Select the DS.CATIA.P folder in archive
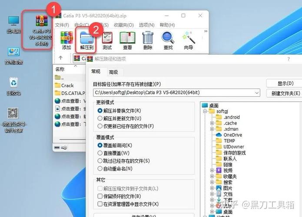 point(70,93)
